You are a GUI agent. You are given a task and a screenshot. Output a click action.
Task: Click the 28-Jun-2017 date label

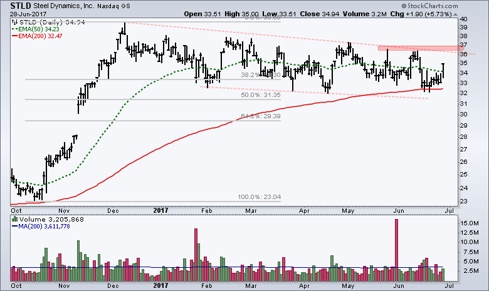point(28,14)
